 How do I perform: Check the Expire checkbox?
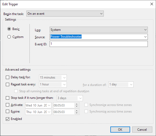coord(7,111)
